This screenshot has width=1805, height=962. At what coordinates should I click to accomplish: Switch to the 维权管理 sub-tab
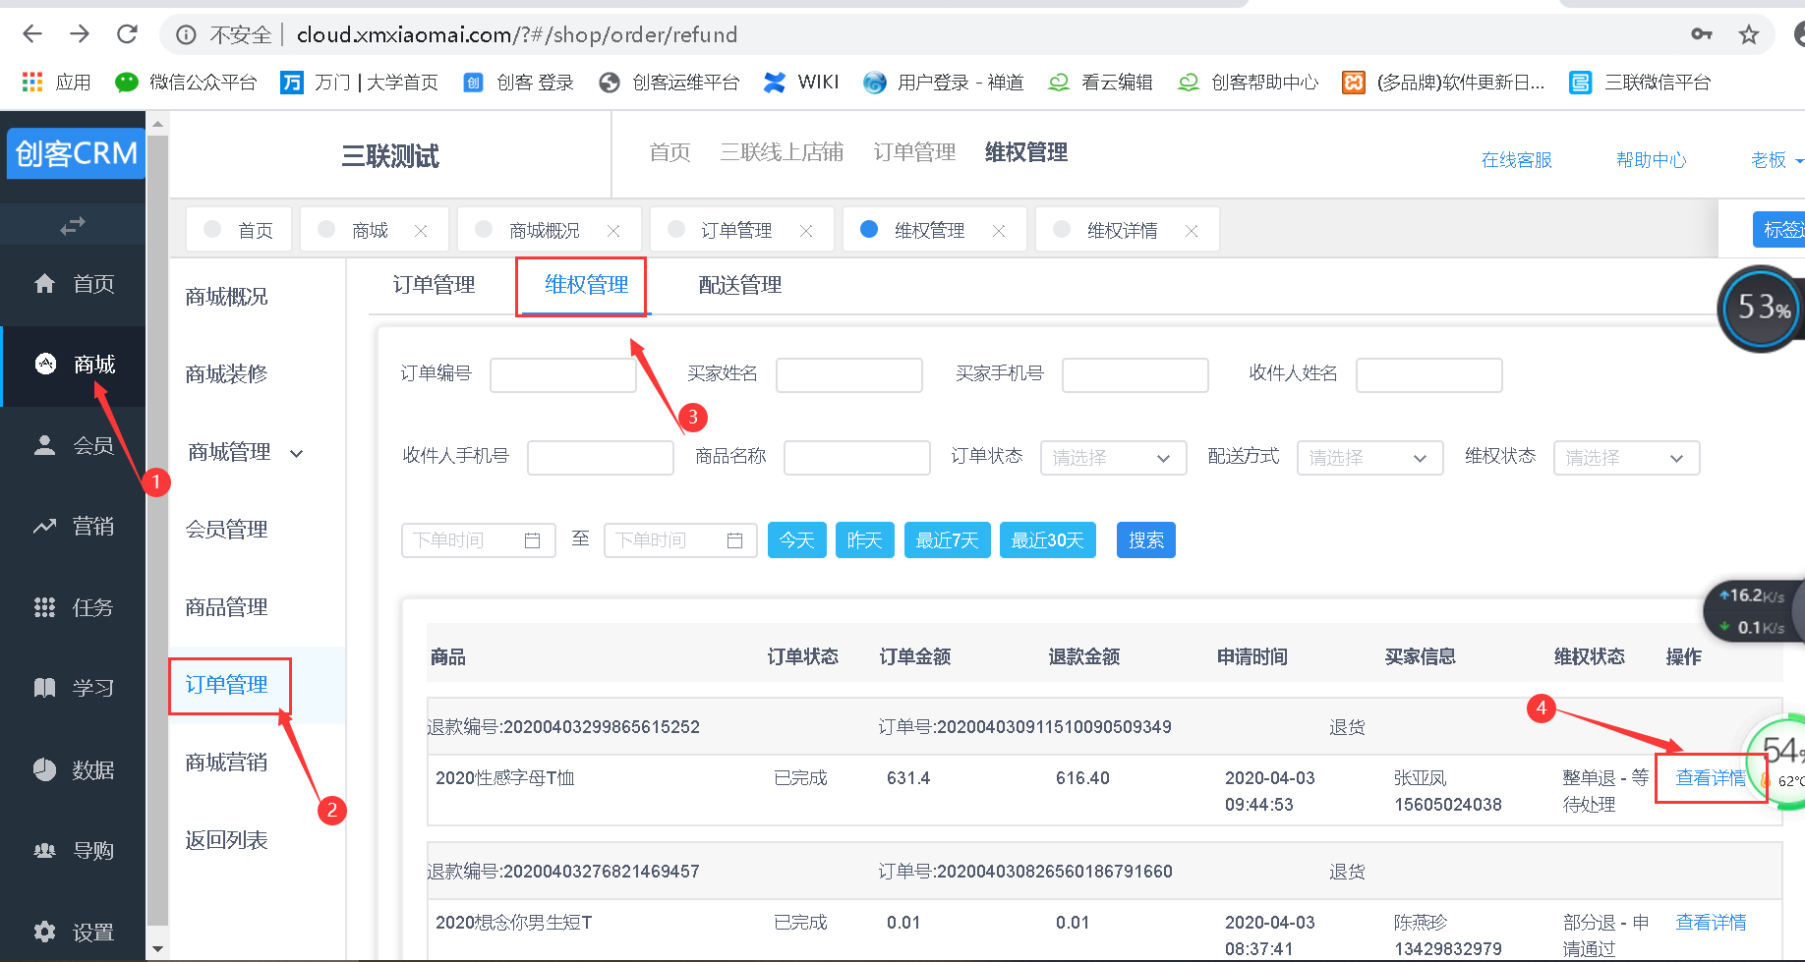coord(586,285)
